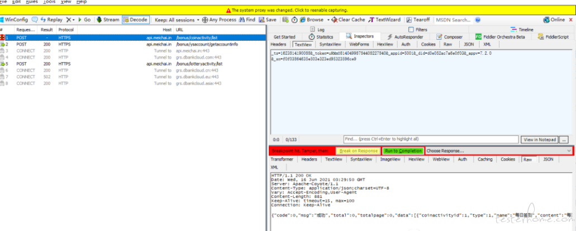Click Clear Cache in toolbar

348,20
